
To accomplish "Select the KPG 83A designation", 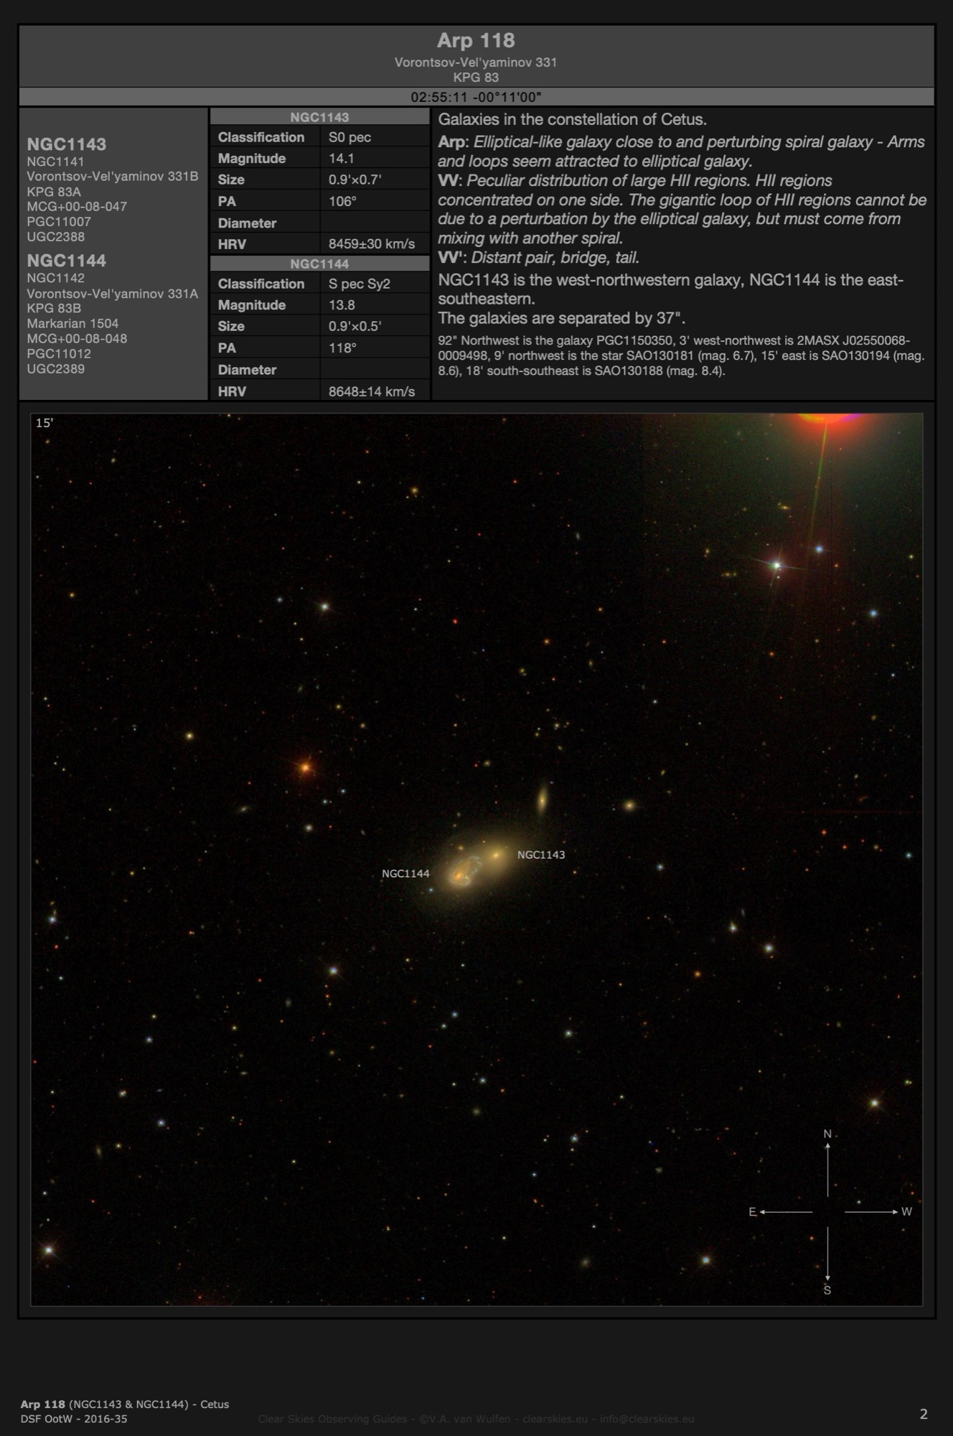I will point(54,192).
